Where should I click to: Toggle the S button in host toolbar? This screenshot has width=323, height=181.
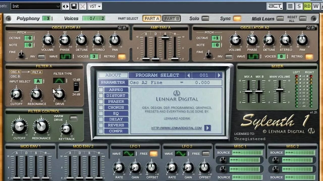click(299, 6)
